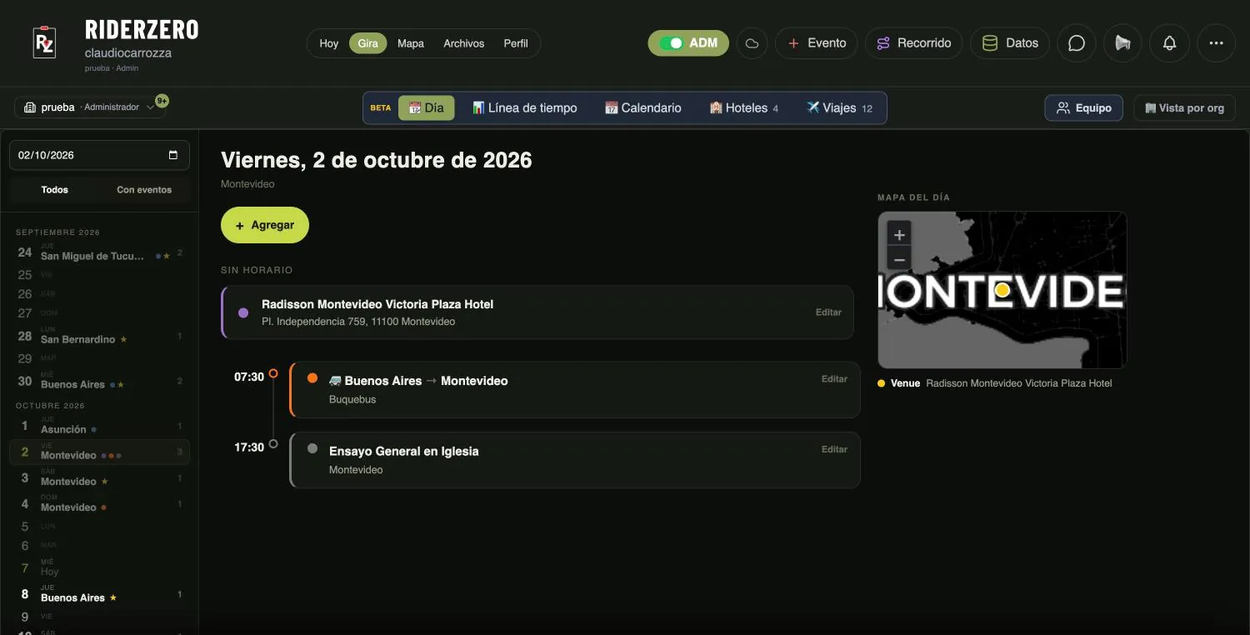Open the calendar picker icon in date field
This screenshot has height=635, width=1250.
[173, 155]
